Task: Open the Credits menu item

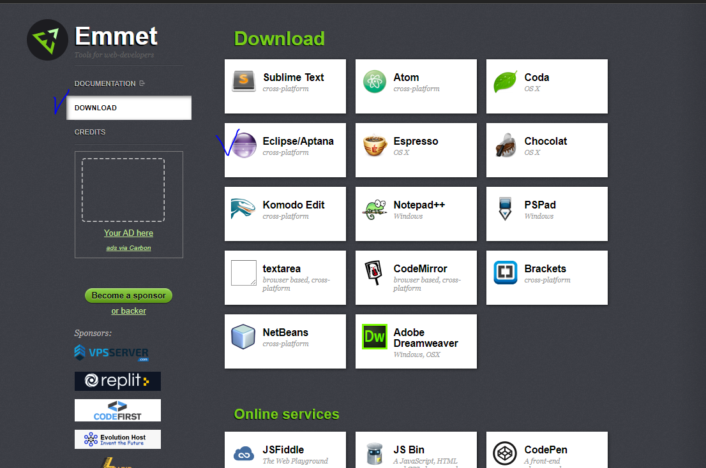Action: [x=89, y=132]
